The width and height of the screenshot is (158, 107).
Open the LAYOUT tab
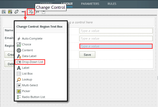pos(67,4)
